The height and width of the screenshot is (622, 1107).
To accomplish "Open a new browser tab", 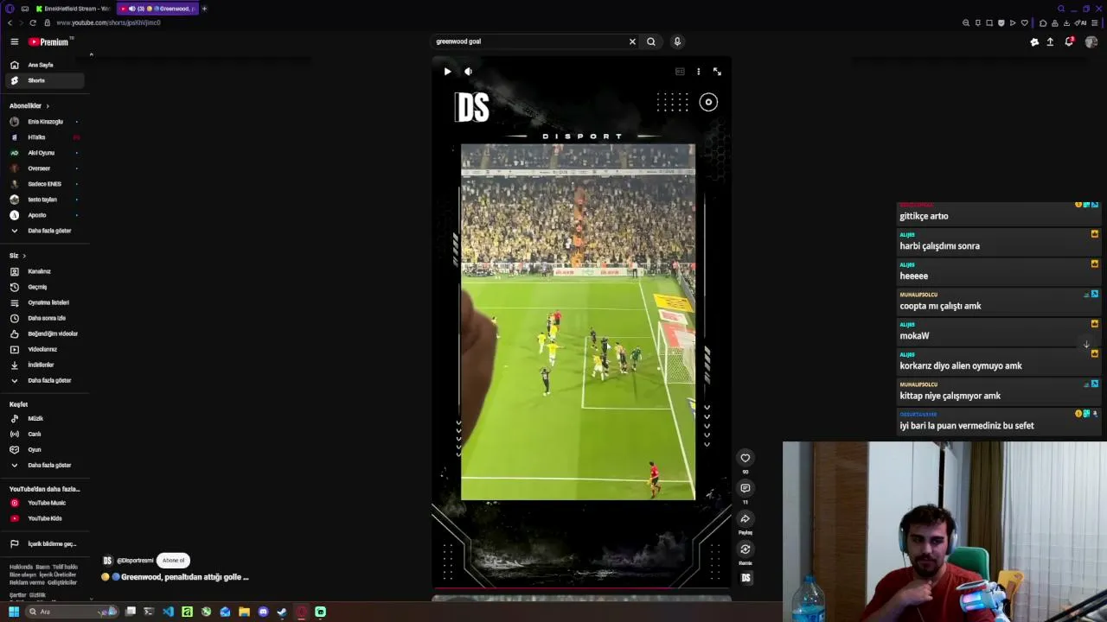I will tap(204, 9).
